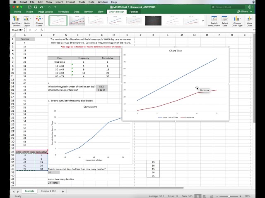Click the Select Data button
265x198 pixels.
tap(224, 21)
